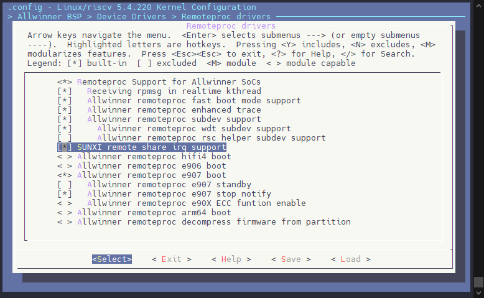Click Allwinner BSP in breadcrumb path
The width and height of the screenshot is (484, 298).
click(x=50, y=17)
